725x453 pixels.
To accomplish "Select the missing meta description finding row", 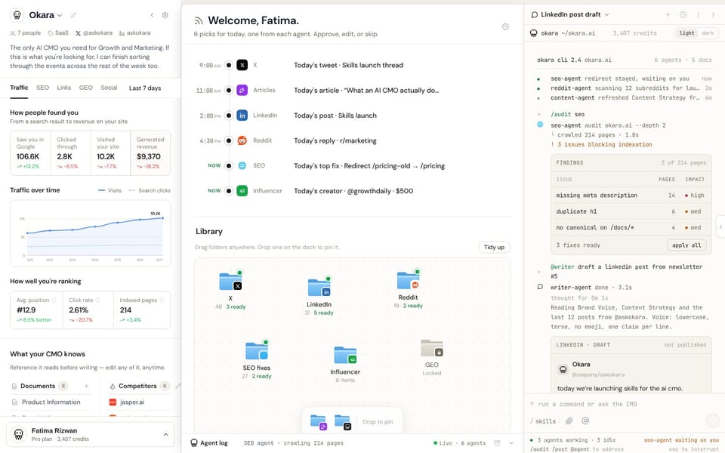I will click(x=631, y=195).
